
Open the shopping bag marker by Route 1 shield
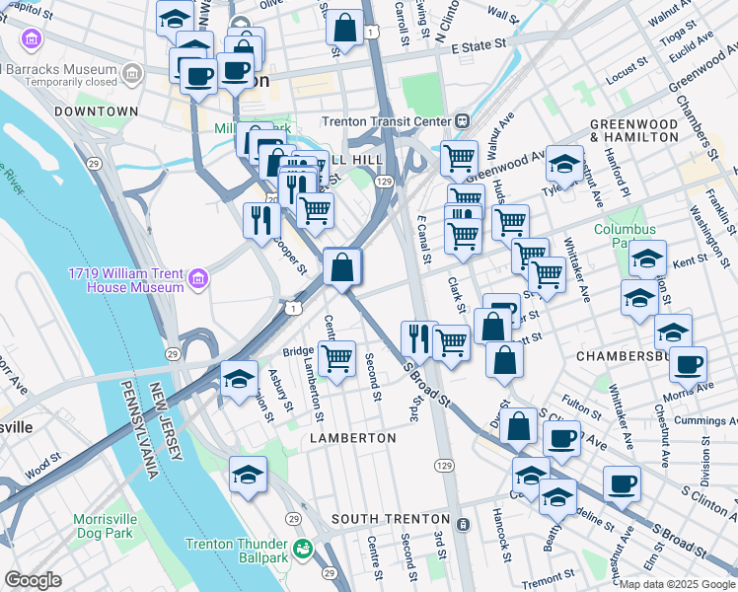tap(344, 31)
